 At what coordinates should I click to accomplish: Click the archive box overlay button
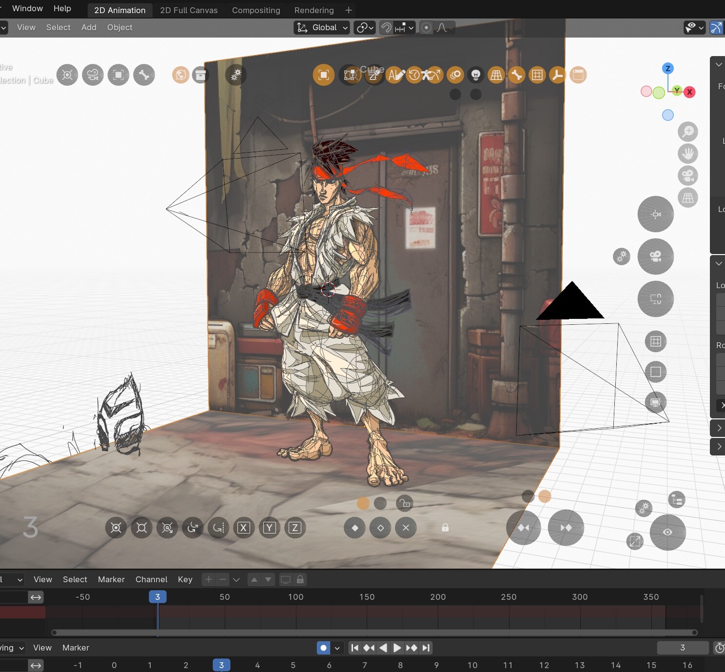(200, 75)
